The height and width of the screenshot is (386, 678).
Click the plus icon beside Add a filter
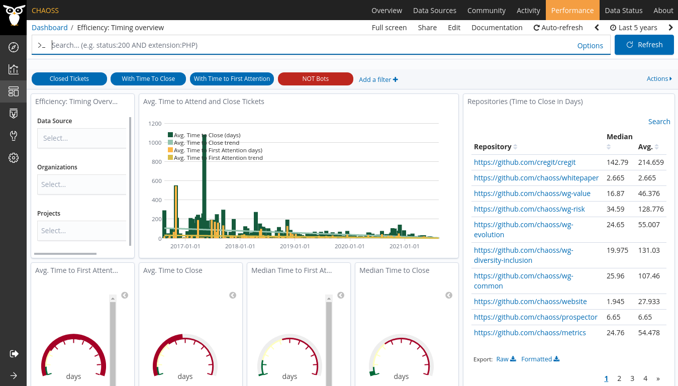point(396,79)
